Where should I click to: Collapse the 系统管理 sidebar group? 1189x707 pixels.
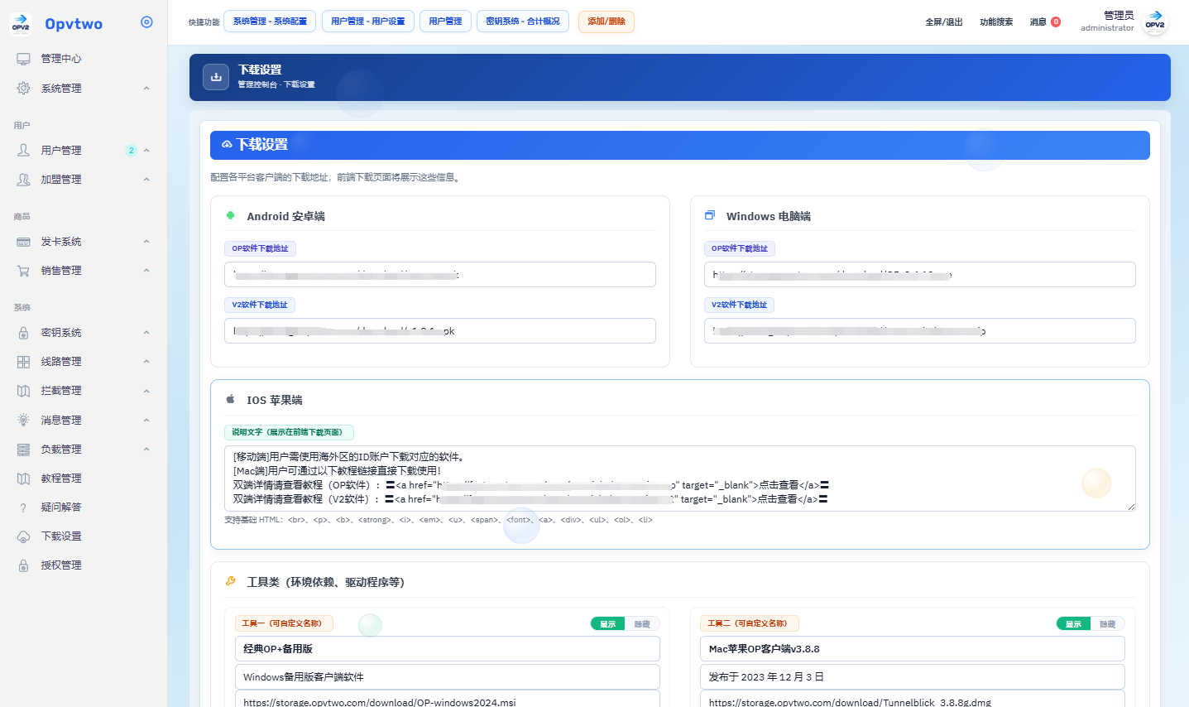click(146, 89)
